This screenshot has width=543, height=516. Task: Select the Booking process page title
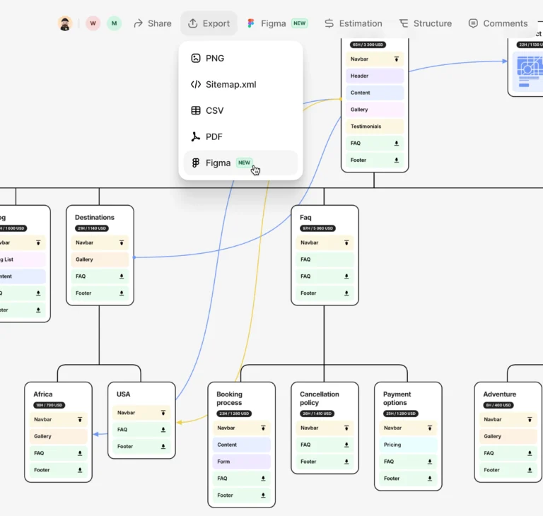click(x=229, y=398)
